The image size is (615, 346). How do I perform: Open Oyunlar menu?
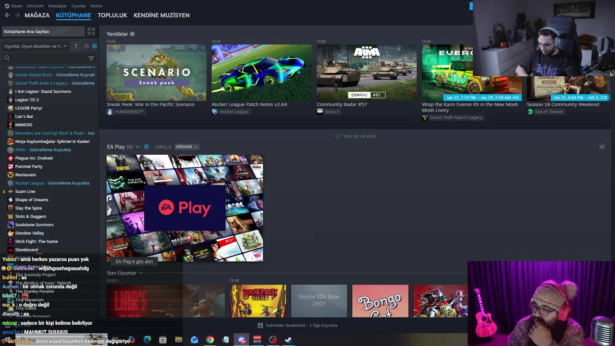click(x=78, y=6)
